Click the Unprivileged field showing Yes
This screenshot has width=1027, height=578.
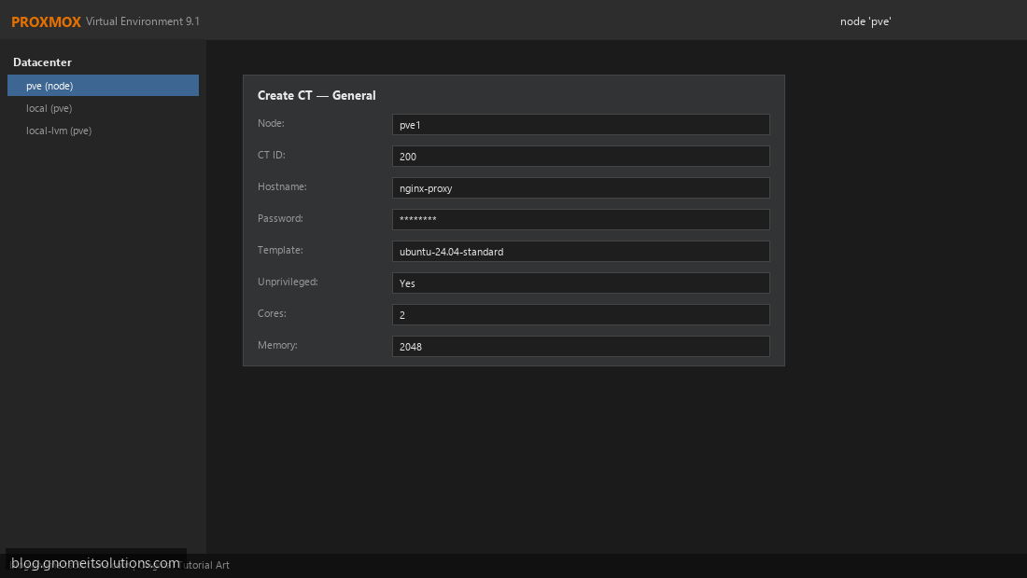click(x=581, y=283)
